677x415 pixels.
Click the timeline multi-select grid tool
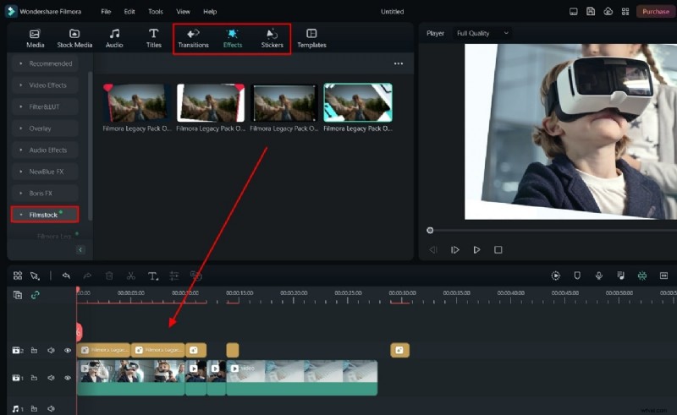[18, 276]
